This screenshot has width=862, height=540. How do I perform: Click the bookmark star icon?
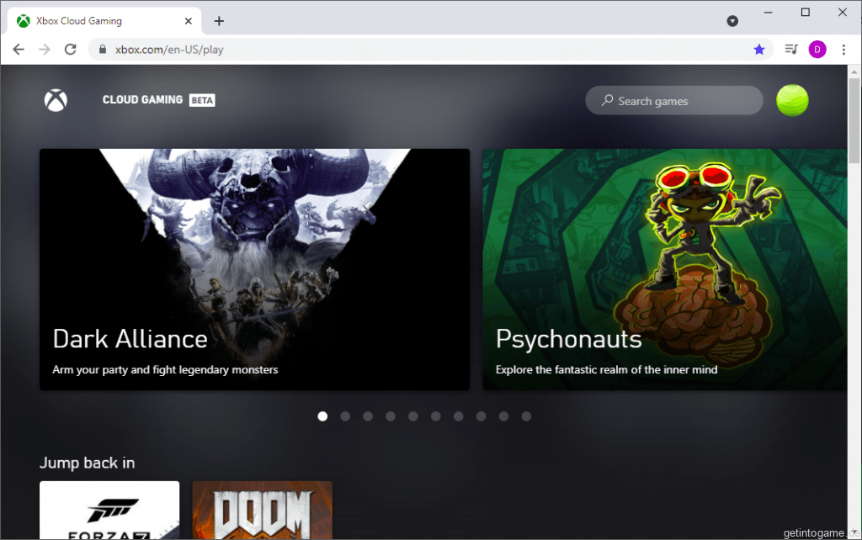[758, 50]
